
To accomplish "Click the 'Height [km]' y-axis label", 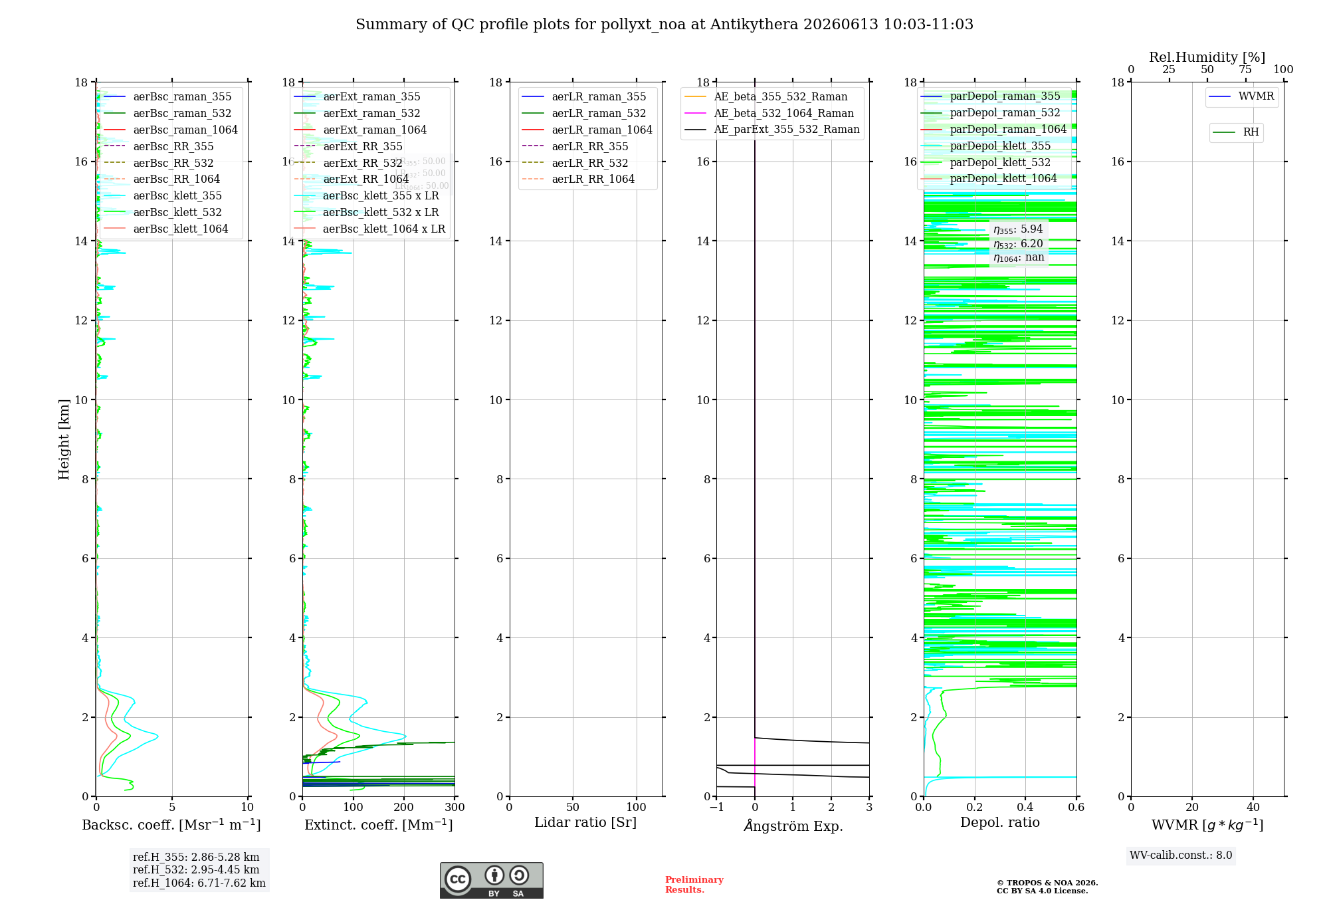I will pos(64,439).
